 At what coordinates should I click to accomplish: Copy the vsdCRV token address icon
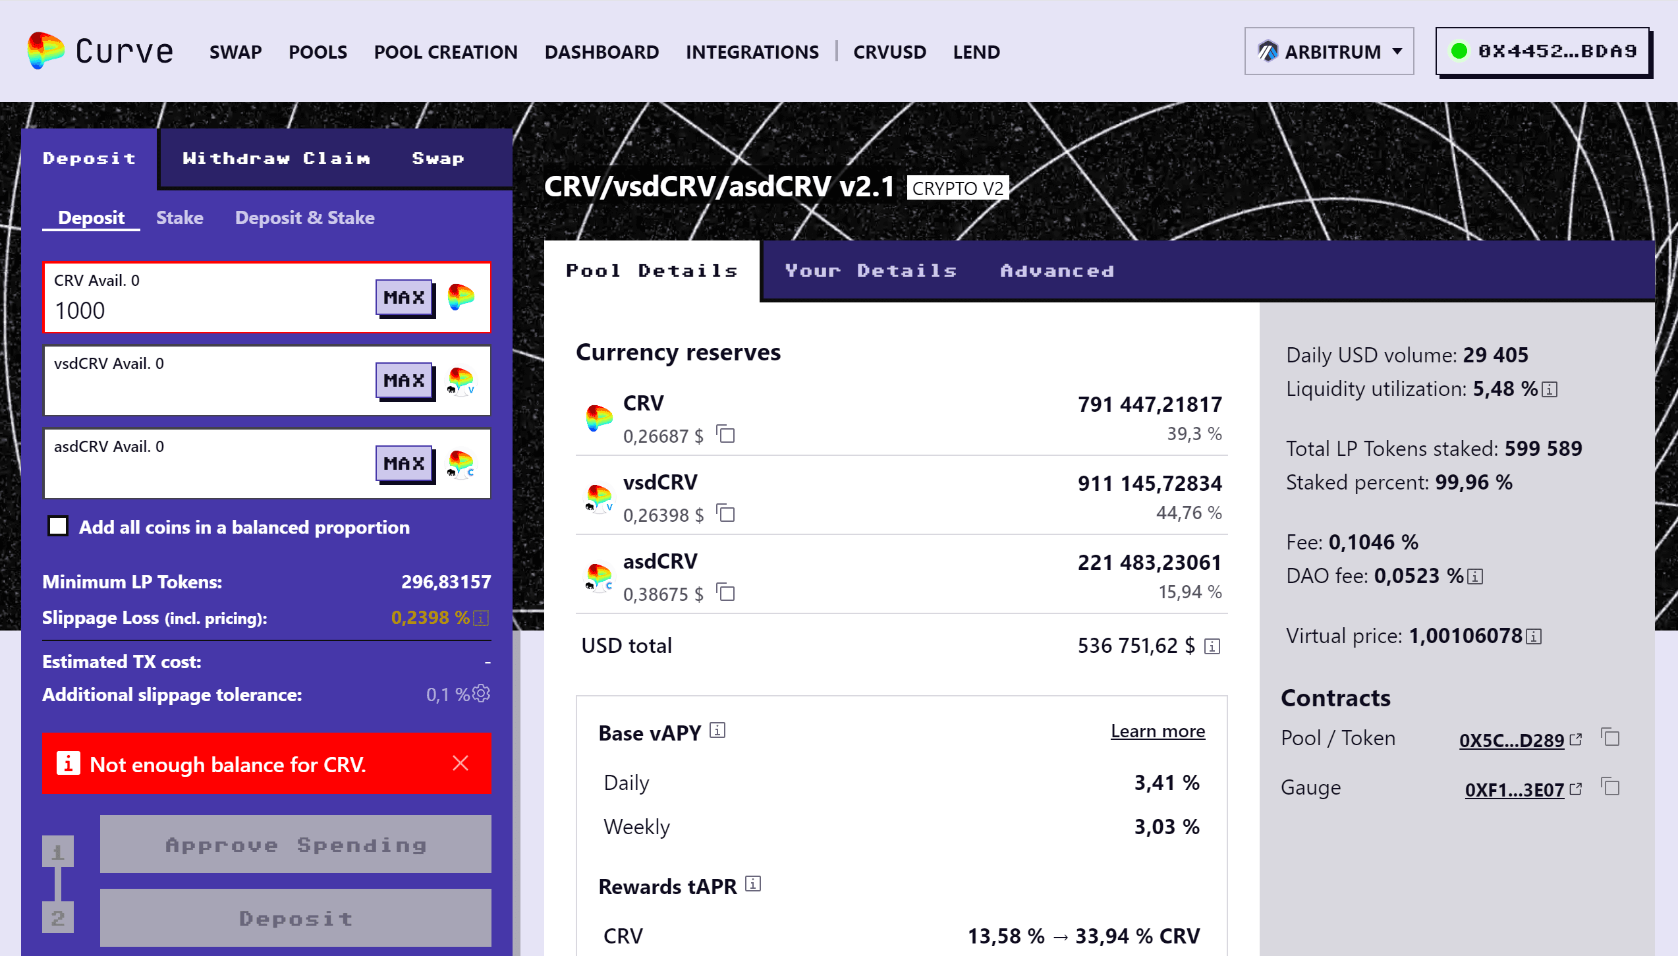tap(726, 513)
